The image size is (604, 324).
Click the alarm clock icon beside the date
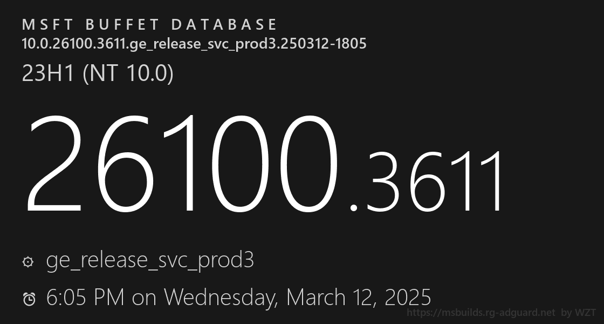point(29,299)
